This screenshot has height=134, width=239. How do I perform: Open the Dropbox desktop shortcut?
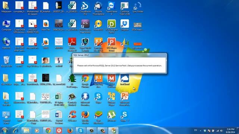click(x=125, y=25)
